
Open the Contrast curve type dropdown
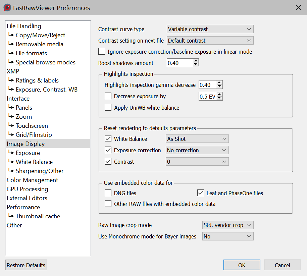210,29
